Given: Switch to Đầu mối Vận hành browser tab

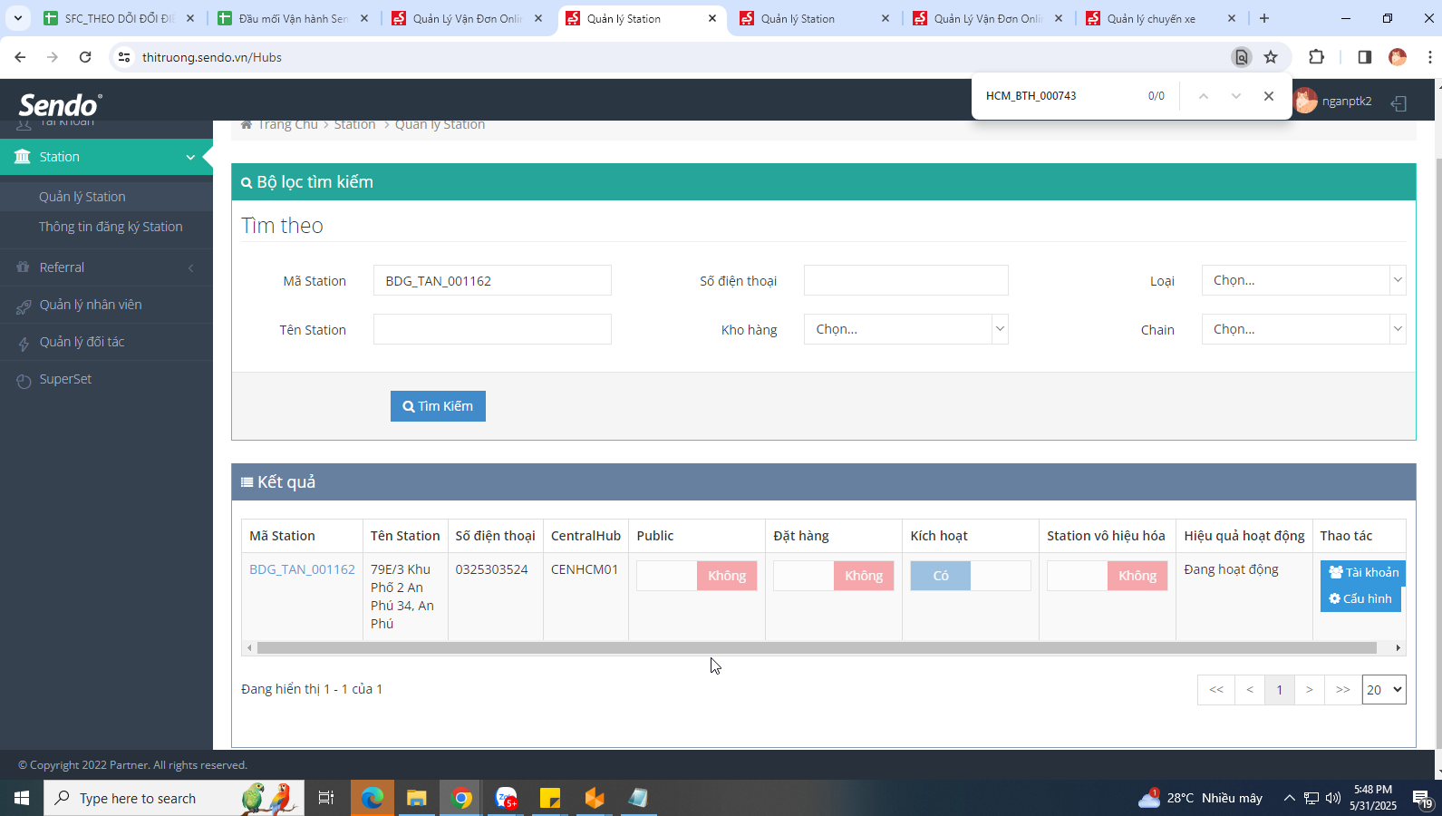Looking at the screenshot, I should pyautogui.click(x=292, y=18).
